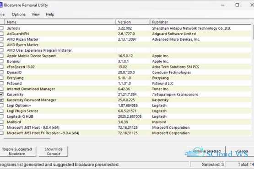Click publisher Condusiv Technologies cell

pos(171,72)
